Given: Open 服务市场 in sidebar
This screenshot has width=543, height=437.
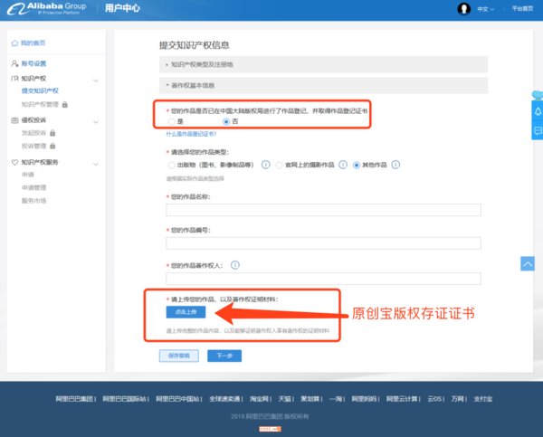Looking at the screenshot, I should click(34, 201).
